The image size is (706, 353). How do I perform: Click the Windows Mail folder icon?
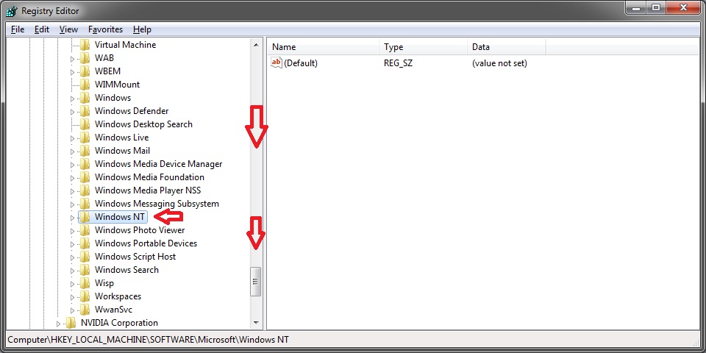[x=85, y=150]
